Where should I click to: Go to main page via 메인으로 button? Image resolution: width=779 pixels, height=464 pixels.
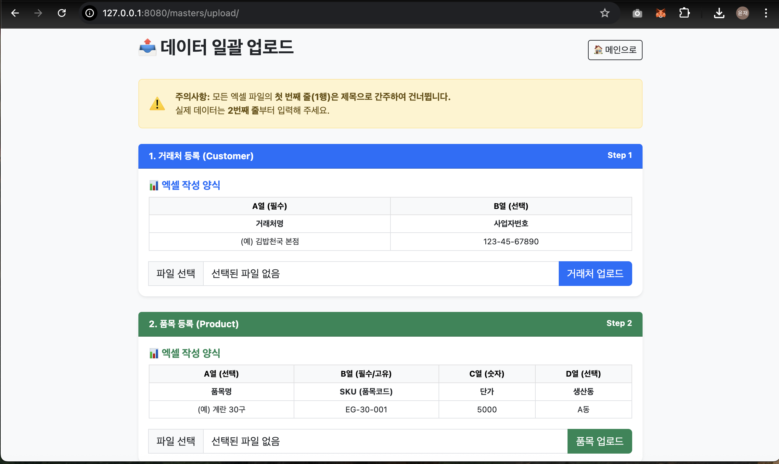coord(615,50)
